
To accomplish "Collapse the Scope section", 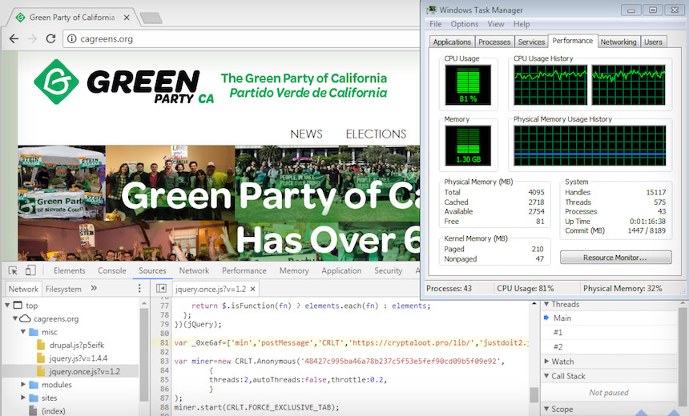I will click(546, 409).
